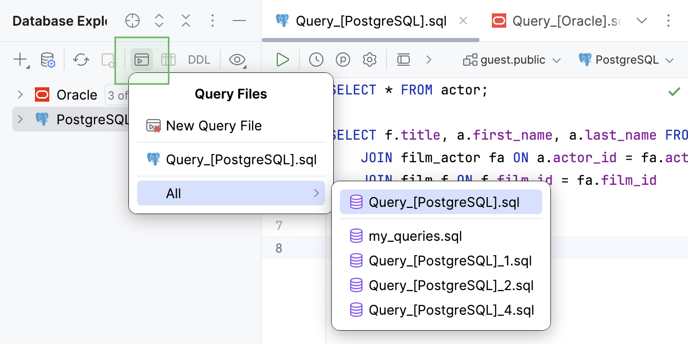Choose Query_[PostgreSQL]_2.sql in the submenu

(x=452, y=285)
